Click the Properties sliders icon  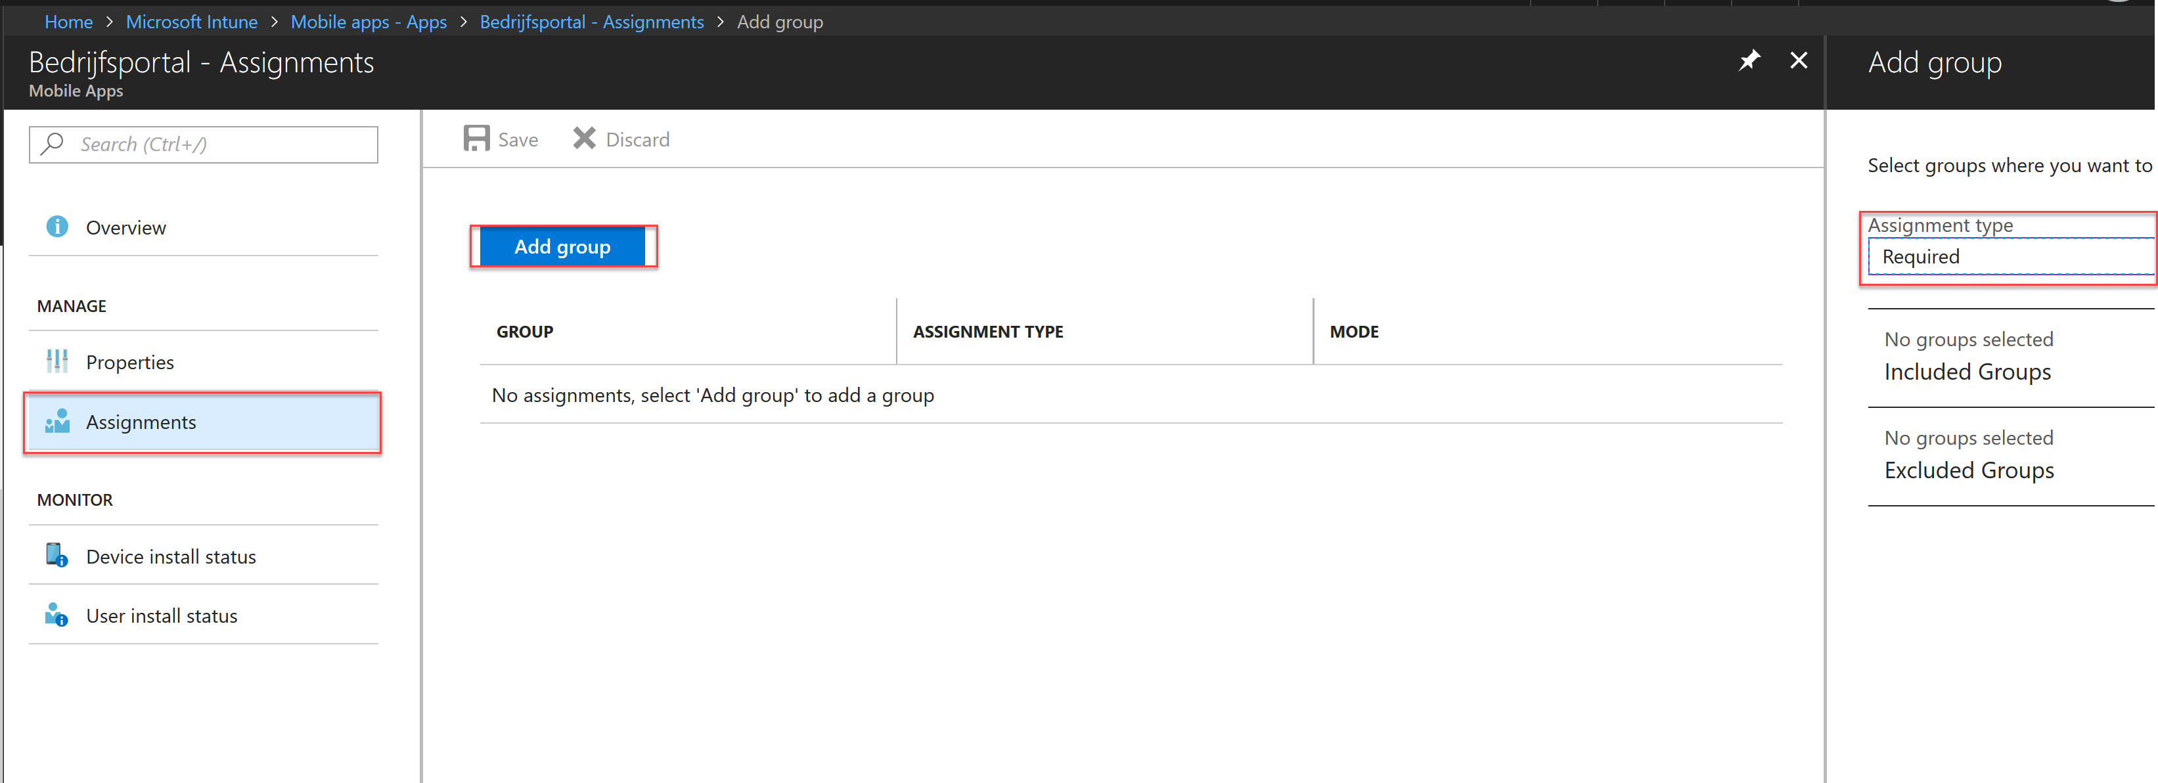[x=57, y=362]
